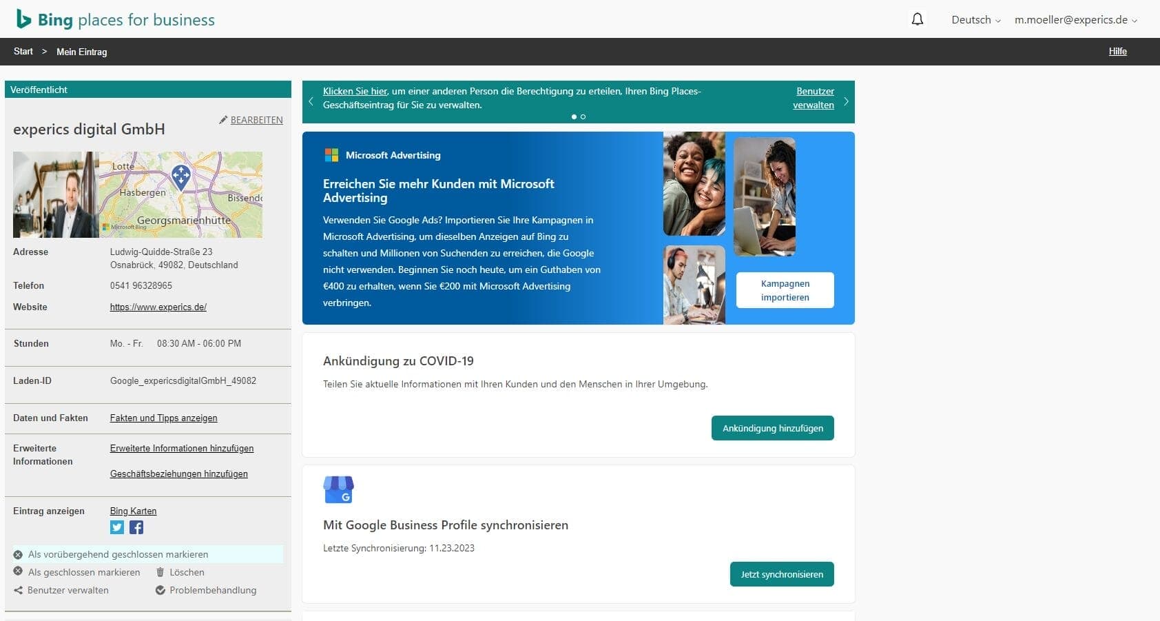Click the pencil icon beside BEARBEITEN
Image resolution: width=1160 pixels, height=621 pixels.
(223, 120)
